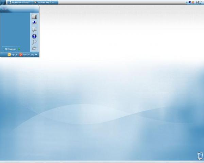Open the My Documents book icon in Start menu
The image size is (204, 163).
[34, 17]
